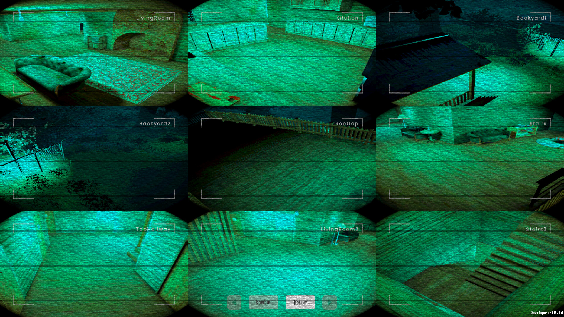Choose the Stairs2 camera feed

(x=470, y=264)
